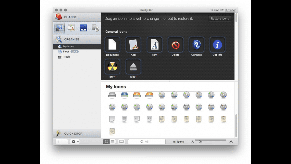Click the minus button to remove collection
Image resolution: width=291 pixels, height=164 pixels.
(65, 142)
